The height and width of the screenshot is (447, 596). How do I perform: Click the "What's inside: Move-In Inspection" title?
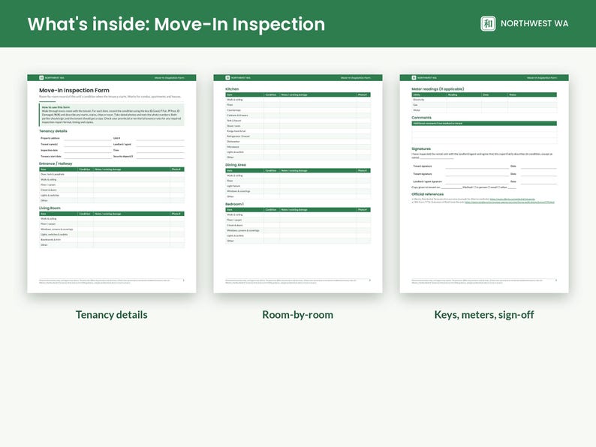[176, 24]
